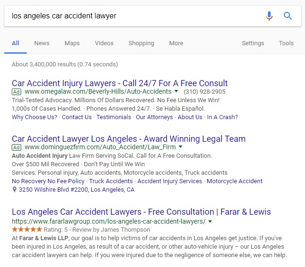Open the Testimonials sitelink
Image resolution: width=305 pixels, height=267 pixels.
point(114,117)
